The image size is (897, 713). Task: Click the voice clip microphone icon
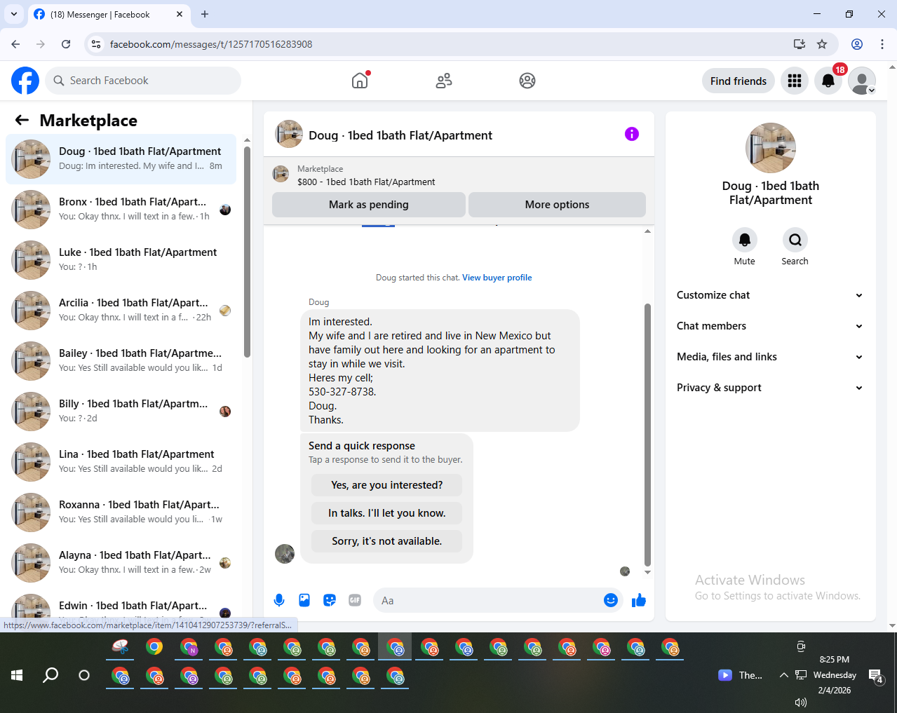click(279, 600)
